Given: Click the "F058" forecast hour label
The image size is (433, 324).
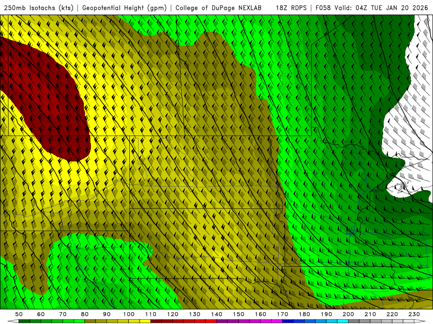Looking at the screenshot, I should (x=323, y=8).
